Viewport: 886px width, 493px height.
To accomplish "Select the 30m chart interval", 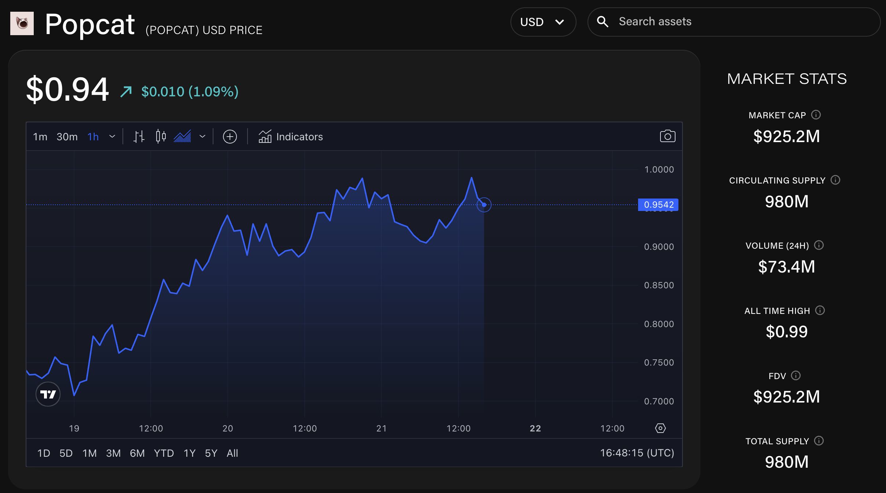I will (x=67, y=137).
